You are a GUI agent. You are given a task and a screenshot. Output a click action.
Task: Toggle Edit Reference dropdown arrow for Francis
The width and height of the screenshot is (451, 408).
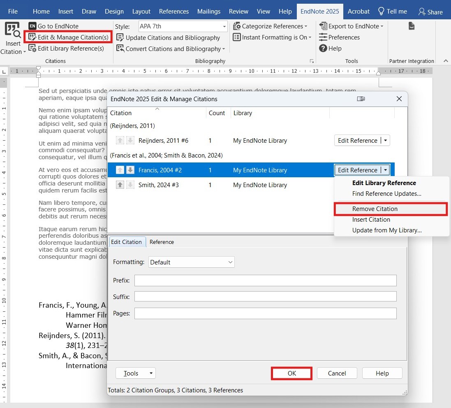click(385, 170)
